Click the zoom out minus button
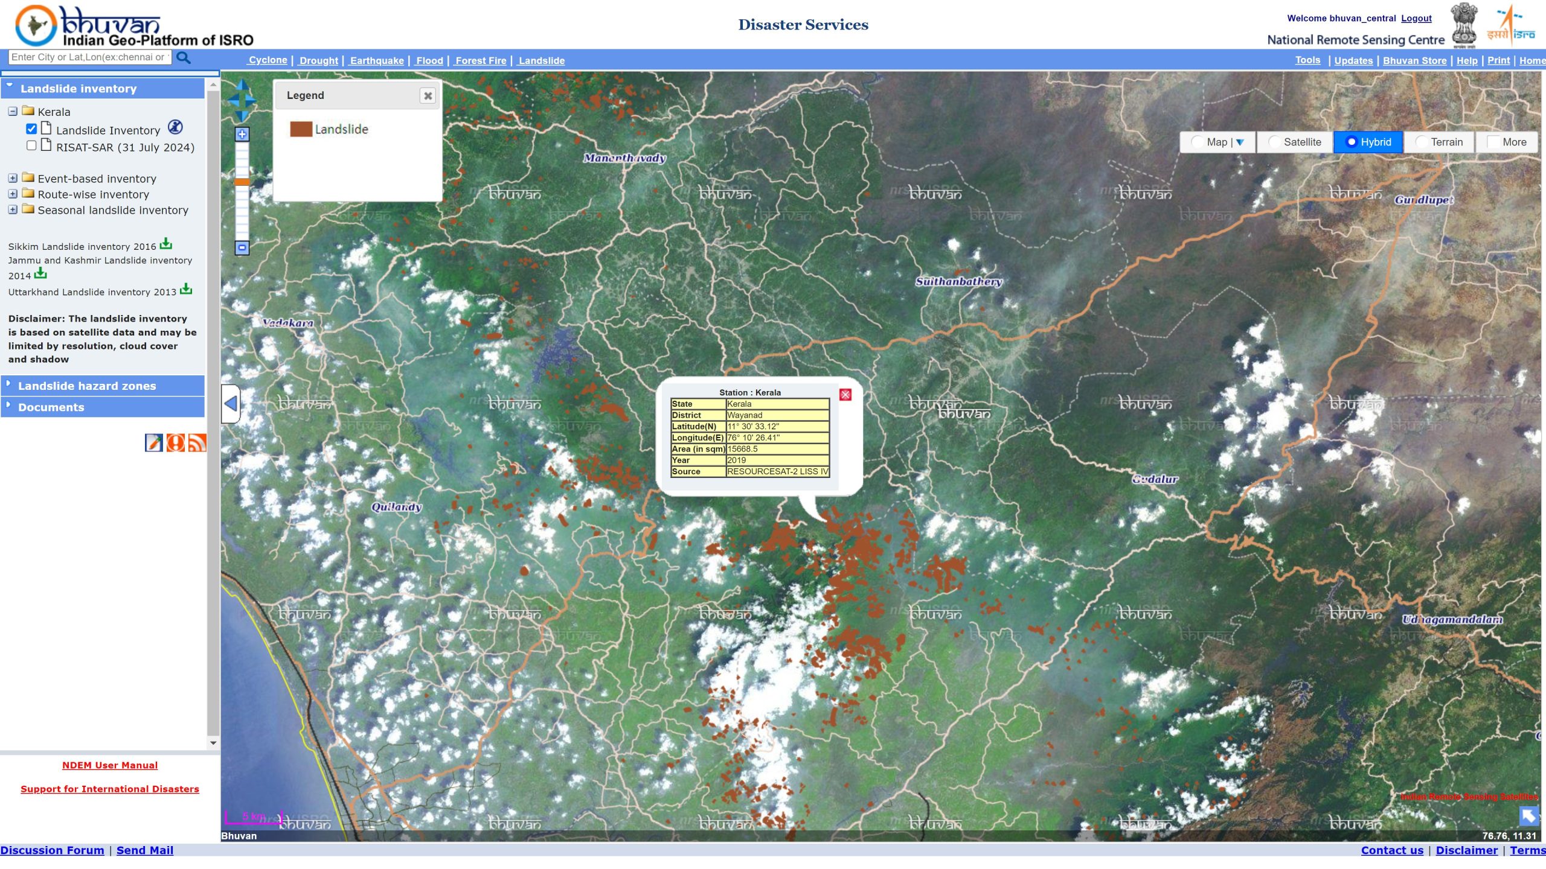 [x=242, y=247]
